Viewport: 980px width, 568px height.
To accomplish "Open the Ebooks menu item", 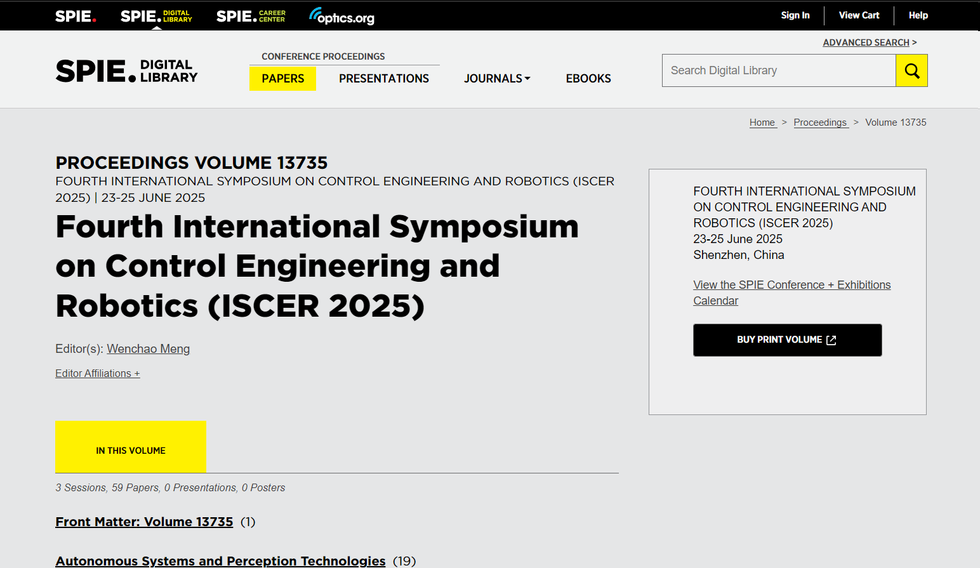I will click(588, 79).
